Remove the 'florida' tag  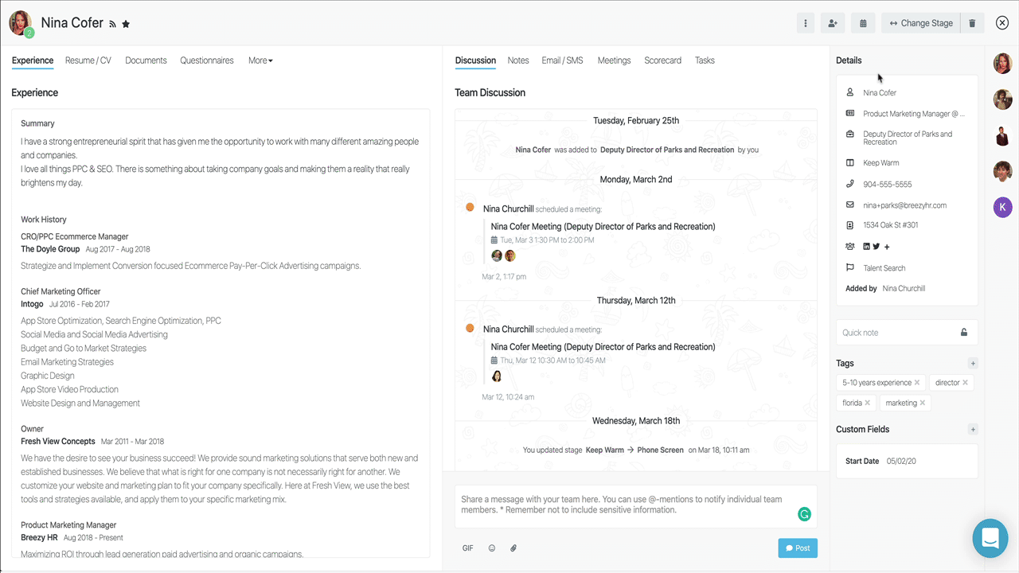coord(868,403)
